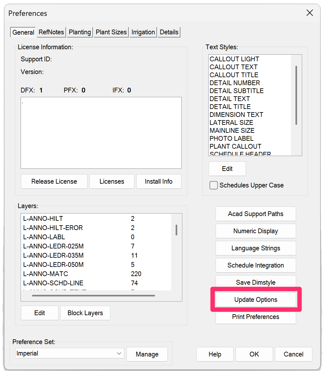Screen dimensions: 324x373
Task: Click Release License
Action: (x=54, y=181)
